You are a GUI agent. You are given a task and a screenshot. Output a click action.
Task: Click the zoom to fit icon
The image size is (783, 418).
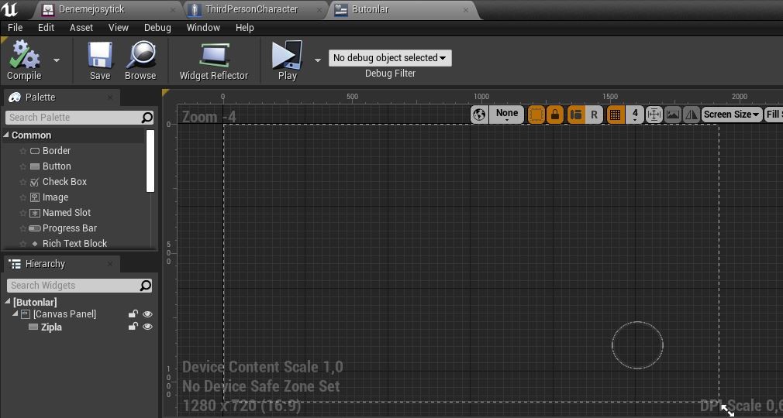[x=654, y=115]
